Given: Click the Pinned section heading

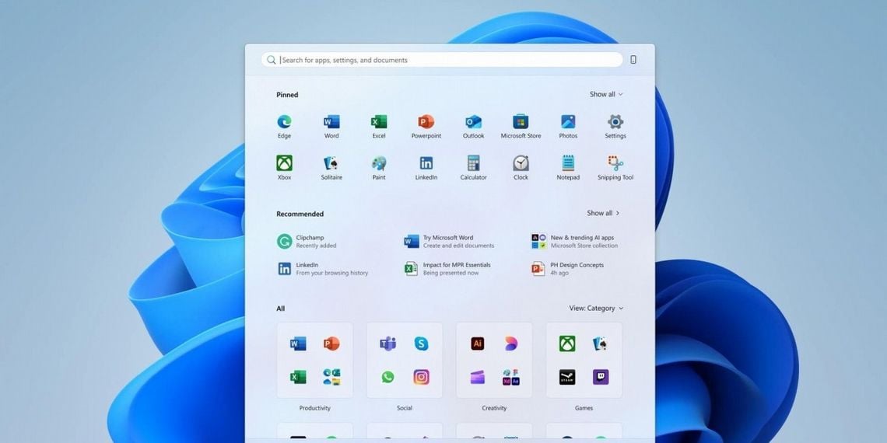Looking at the screenshot, I should coord(287,95).
